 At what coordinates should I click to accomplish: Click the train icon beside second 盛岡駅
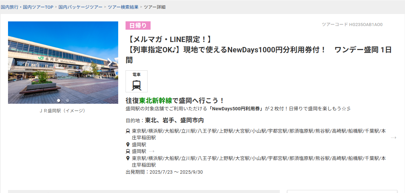(128, 151)
